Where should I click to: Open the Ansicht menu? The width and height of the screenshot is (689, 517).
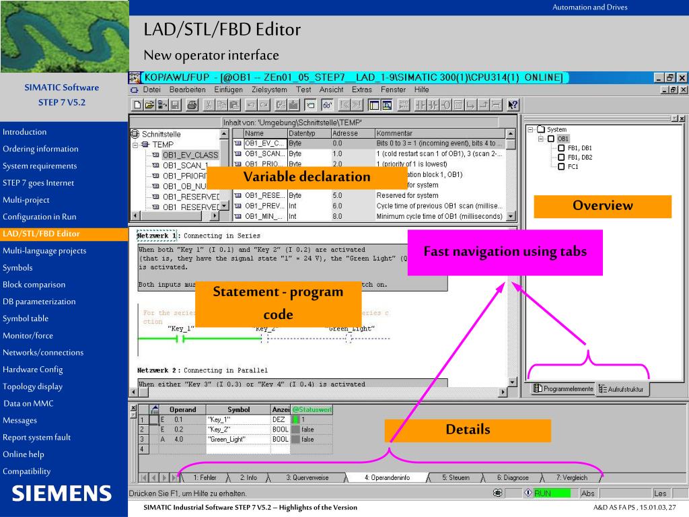tap(331, 90)
